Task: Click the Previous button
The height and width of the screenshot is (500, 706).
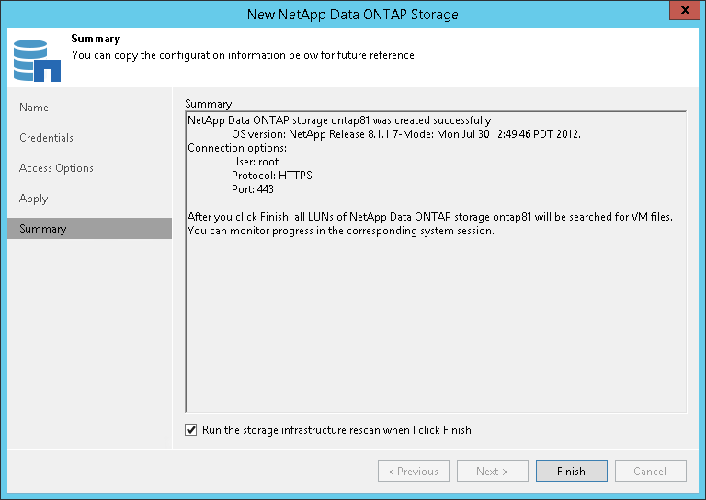Action: 413,472
